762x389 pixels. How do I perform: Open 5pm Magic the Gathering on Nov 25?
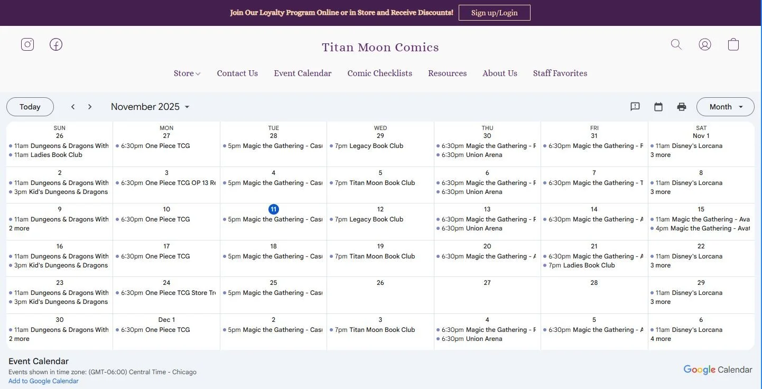273,293
